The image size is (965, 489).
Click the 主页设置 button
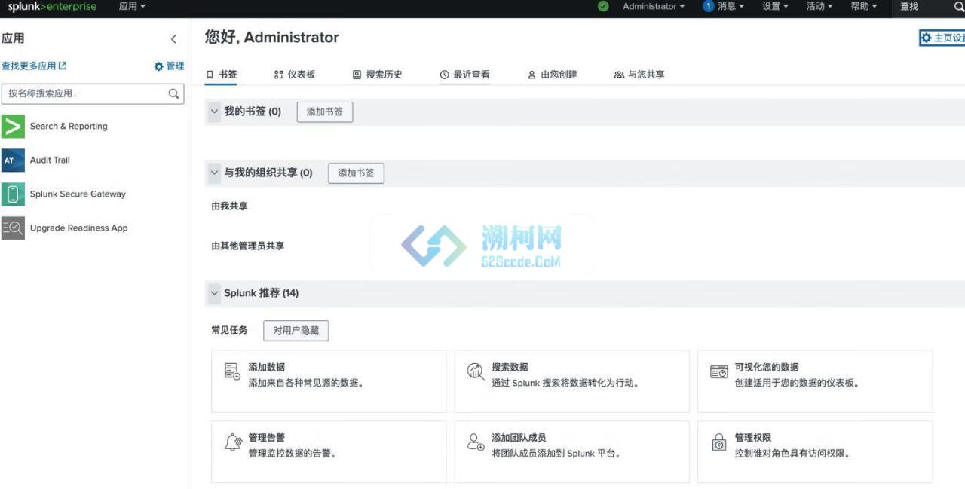coord(942,38)
